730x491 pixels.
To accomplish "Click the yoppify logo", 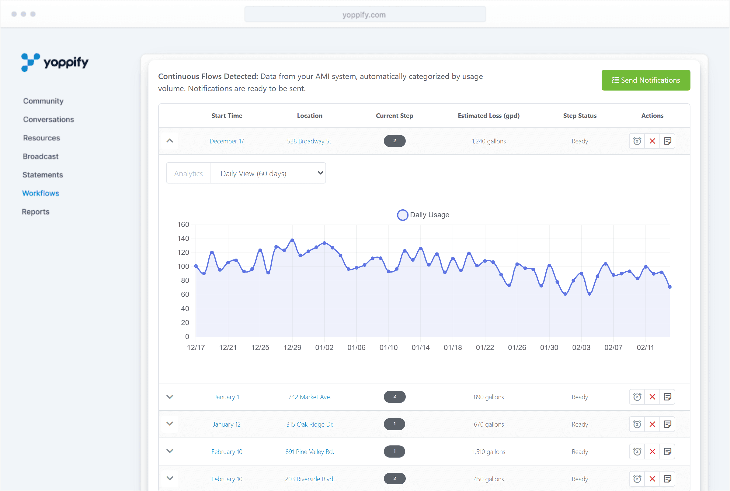I will (x=55, y=62).
